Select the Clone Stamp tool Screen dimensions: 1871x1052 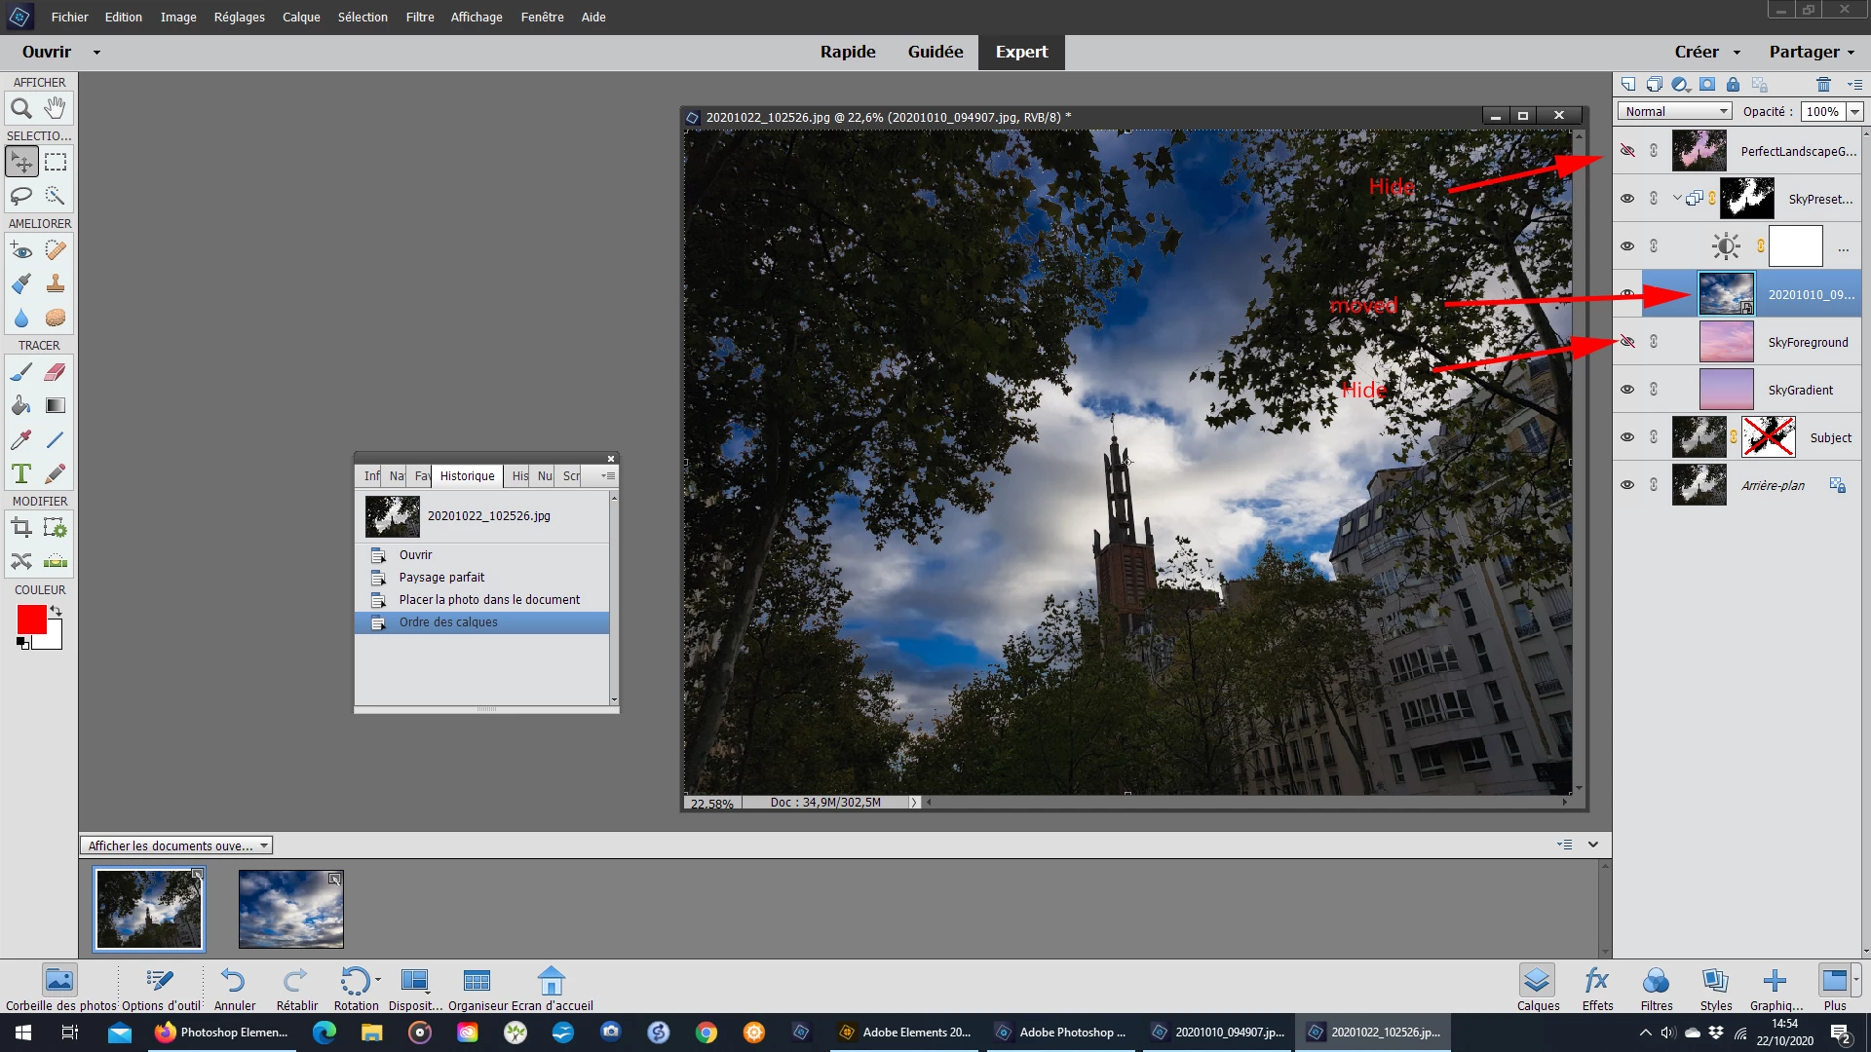[56, 283]
